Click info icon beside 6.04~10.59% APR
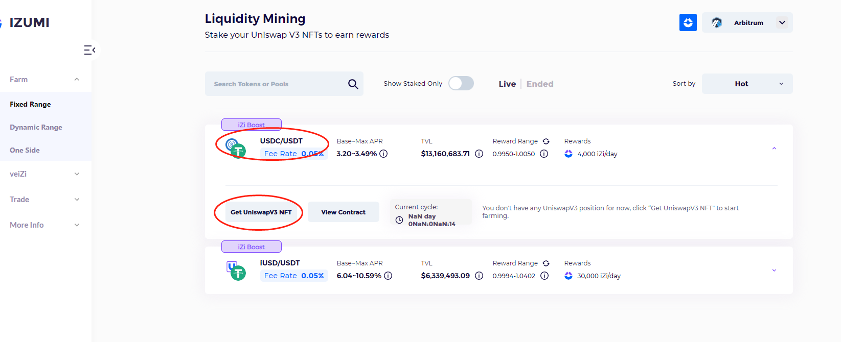This screenshot has width=841, height=342. point(388,276)
